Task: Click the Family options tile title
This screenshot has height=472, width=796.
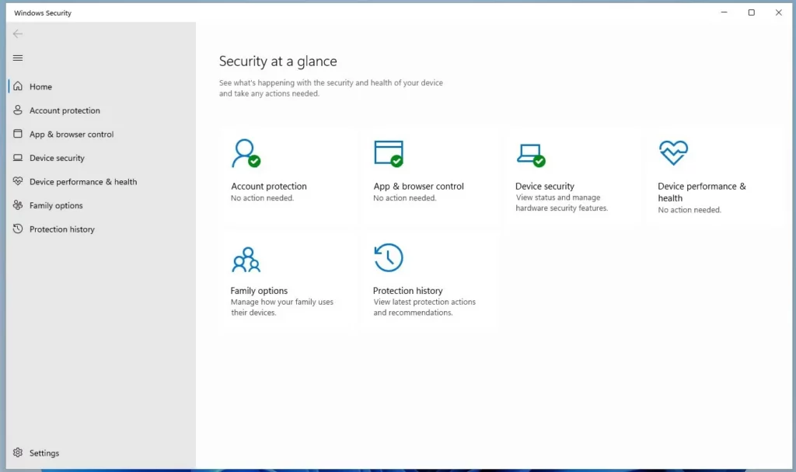Action: click(259, 291)
